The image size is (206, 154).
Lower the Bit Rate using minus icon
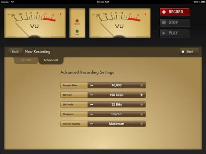pos(92,95)
